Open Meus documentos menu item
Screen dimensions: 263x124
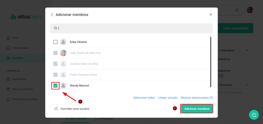(x=22, y=89)
